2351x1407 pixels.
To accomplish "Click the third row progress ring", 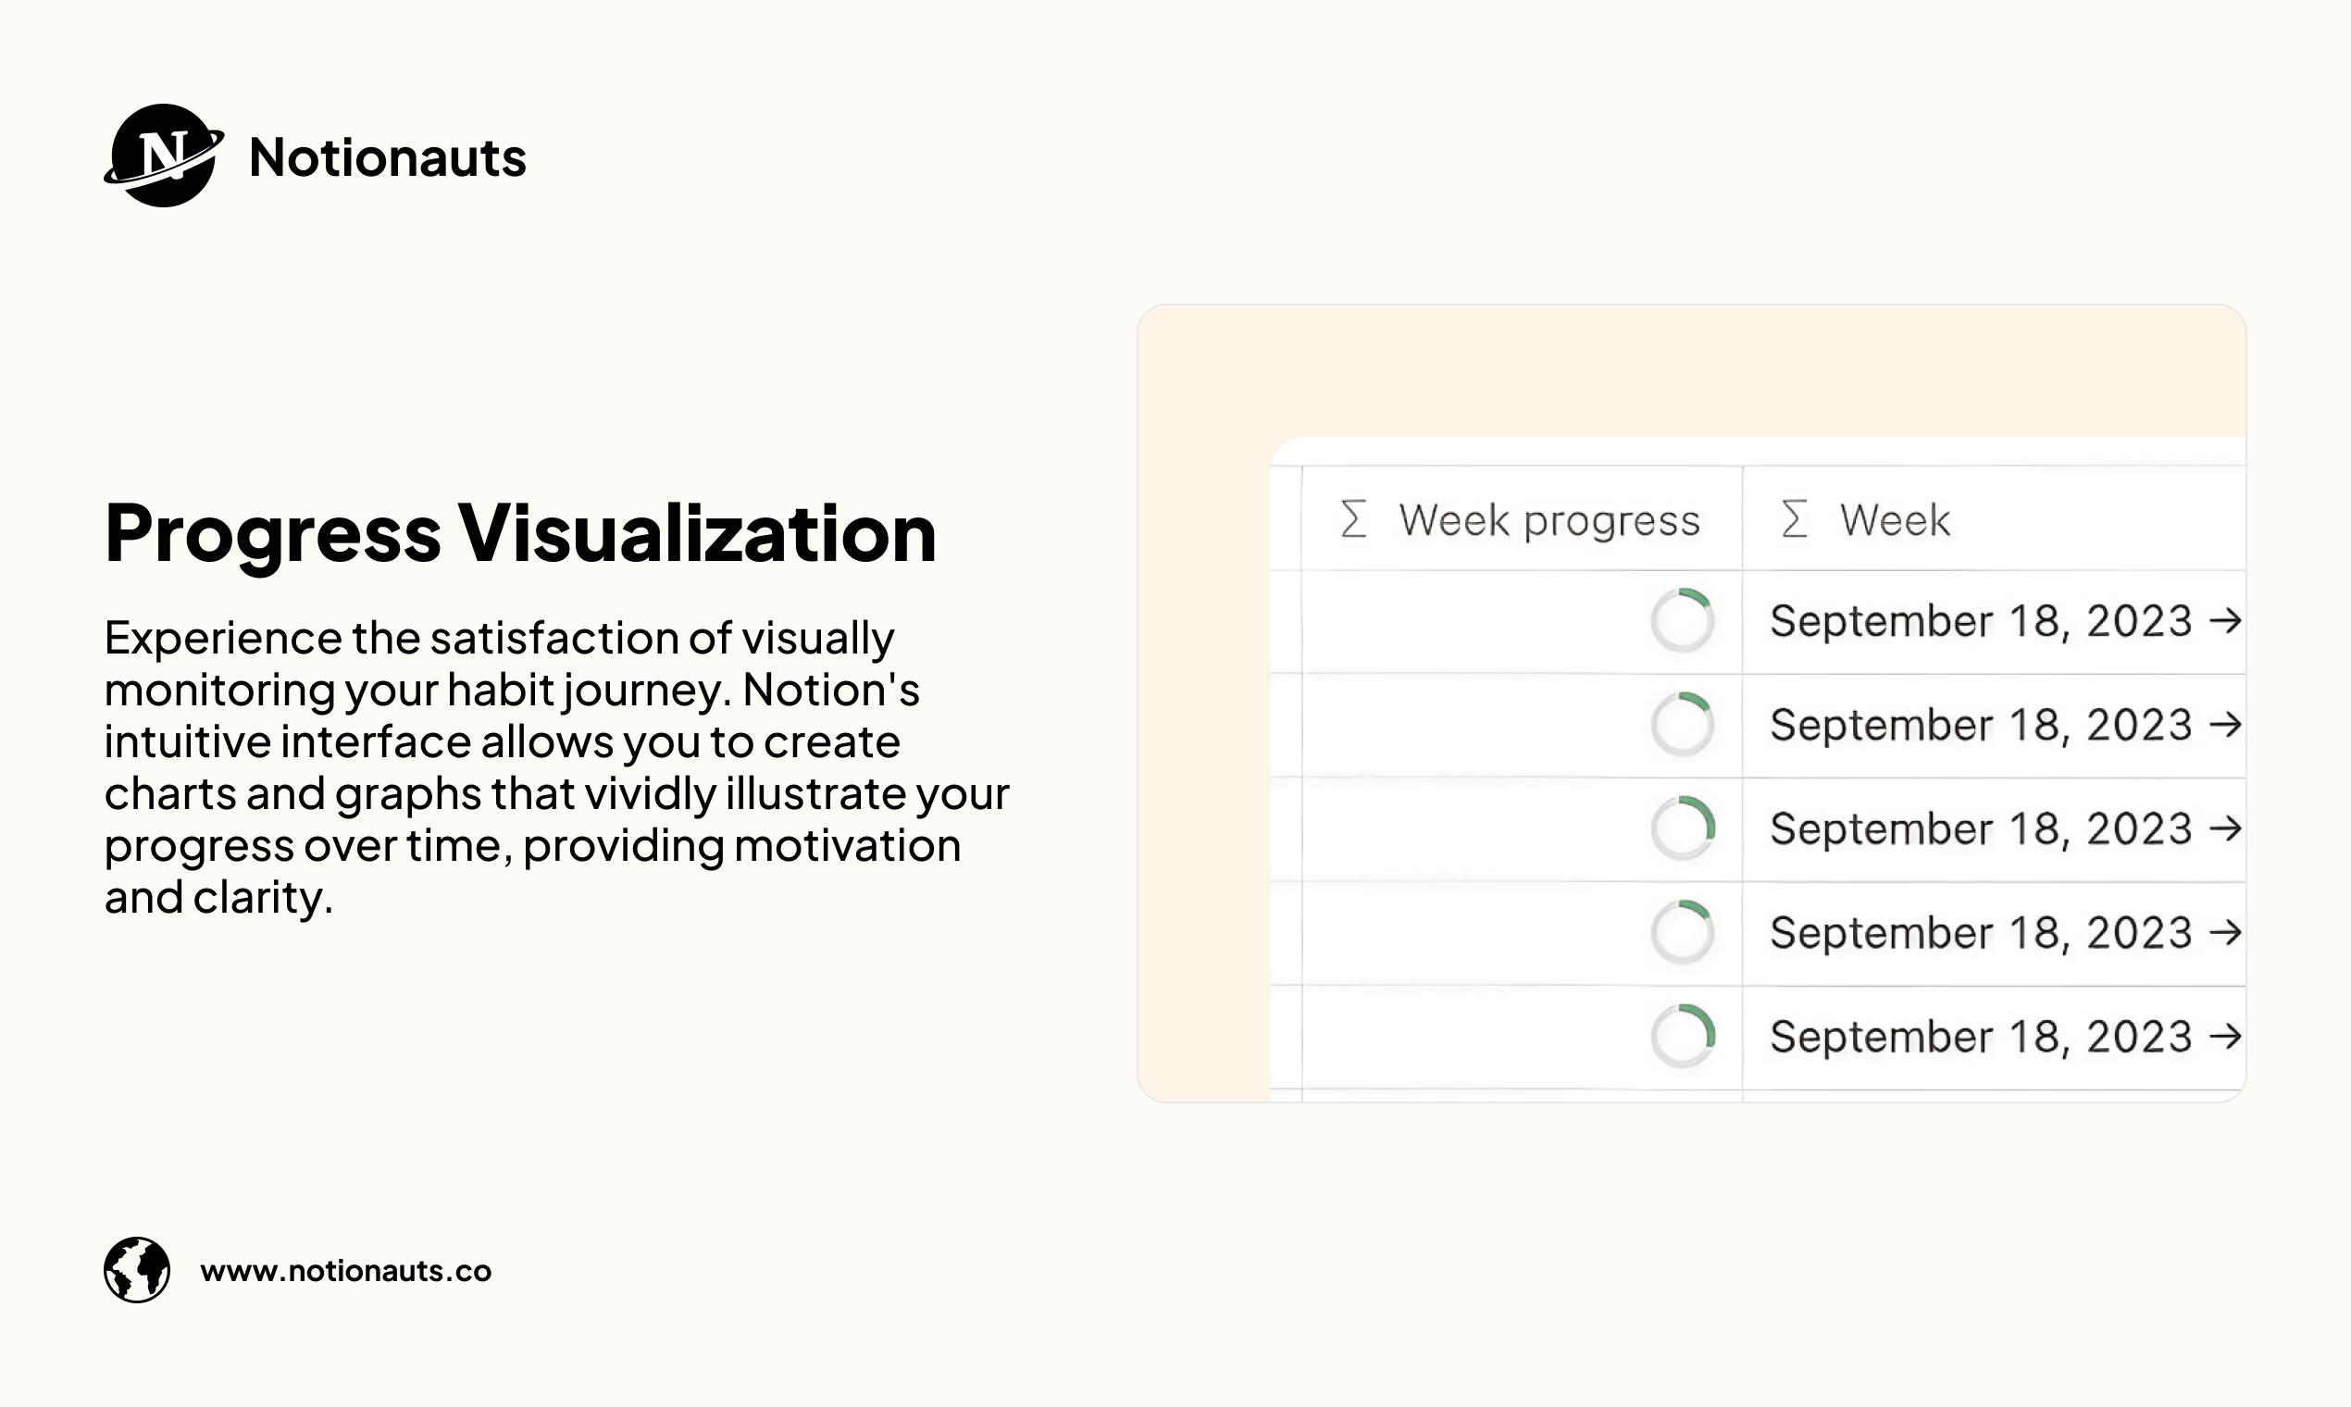I will click(1683, 828).
